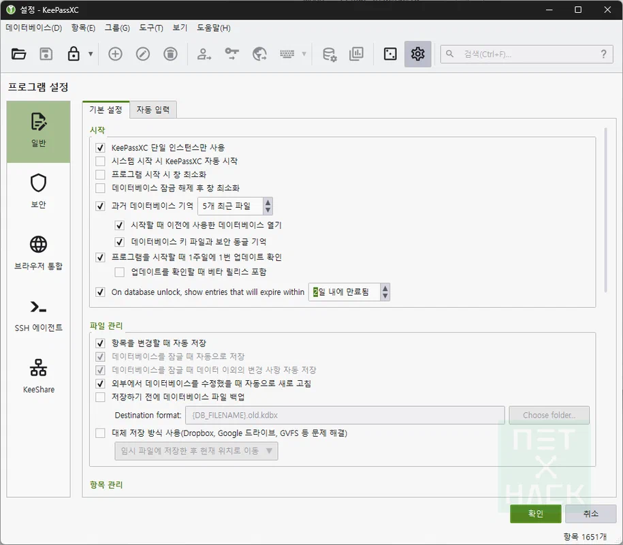Enable 베타 릴리스 포함 checkbox
623x545 pixels.
click(x=119, y=272)
